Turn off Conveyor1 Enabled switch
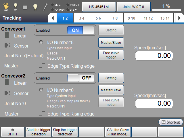Image resolution: width=184 pixels, height=138 pixels. pyautogui.click(x=81, y=30)
